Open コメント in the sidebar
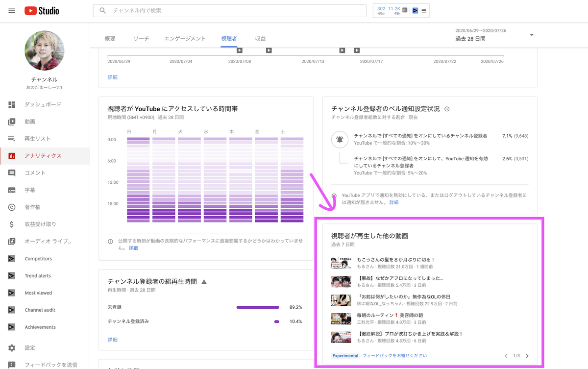Viewport: 588px width, 369px height. (x=45, y=173)
